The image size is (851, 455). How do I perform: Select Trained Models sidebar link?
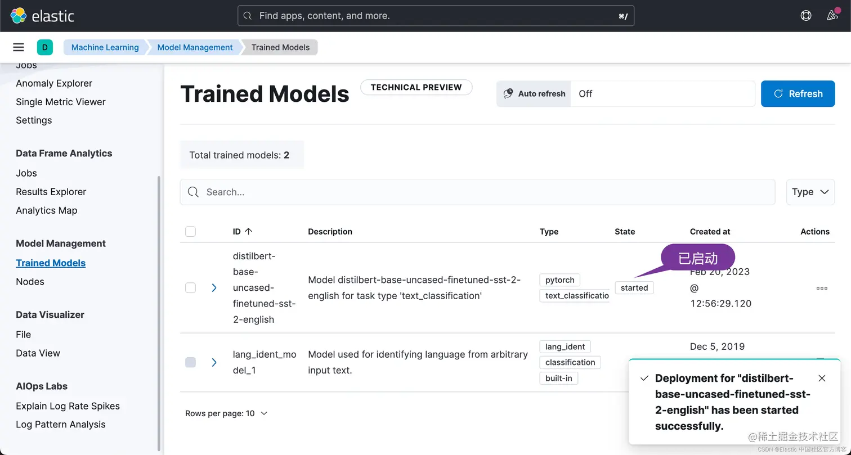click(51, 263)
